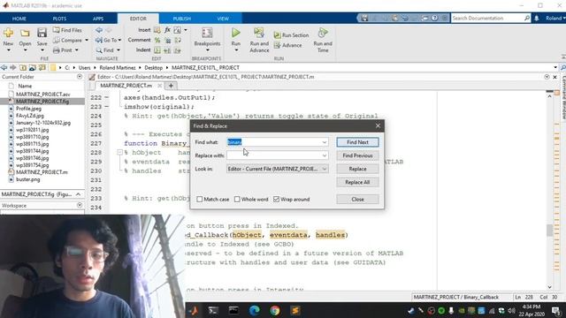
Task: Select buster.png in Current Folder
Action: 27,179
